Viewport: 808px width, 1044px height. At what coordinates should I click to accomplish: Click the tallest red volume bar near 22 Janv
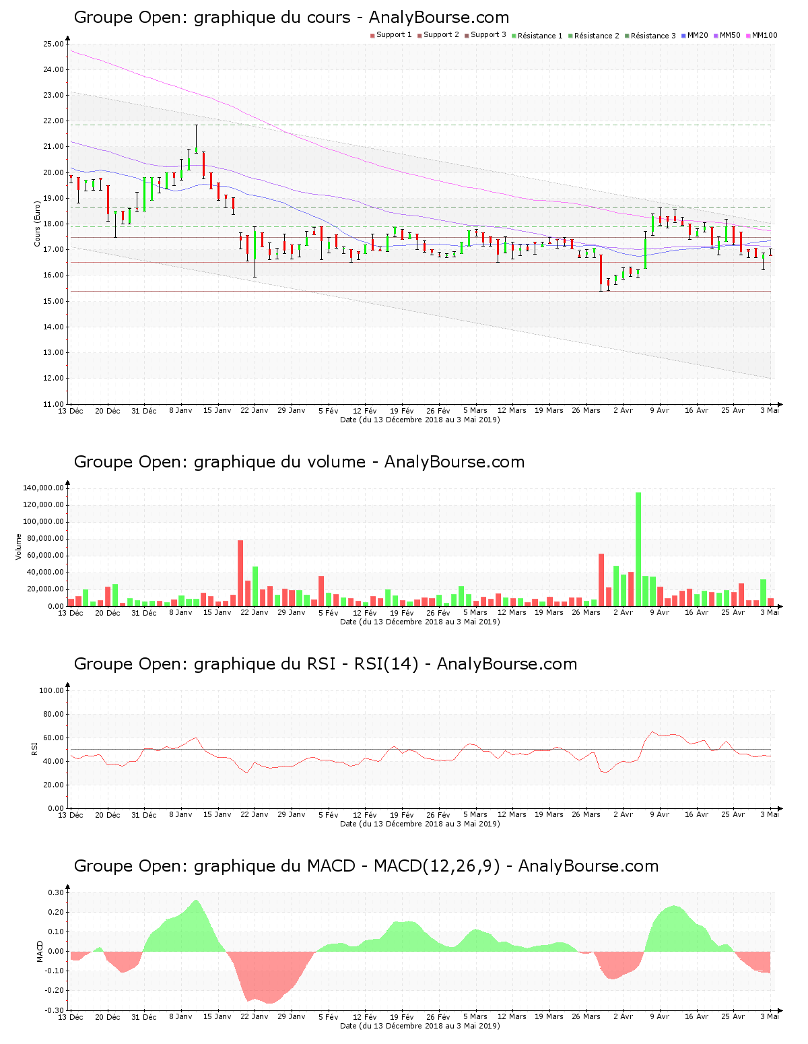240,573
